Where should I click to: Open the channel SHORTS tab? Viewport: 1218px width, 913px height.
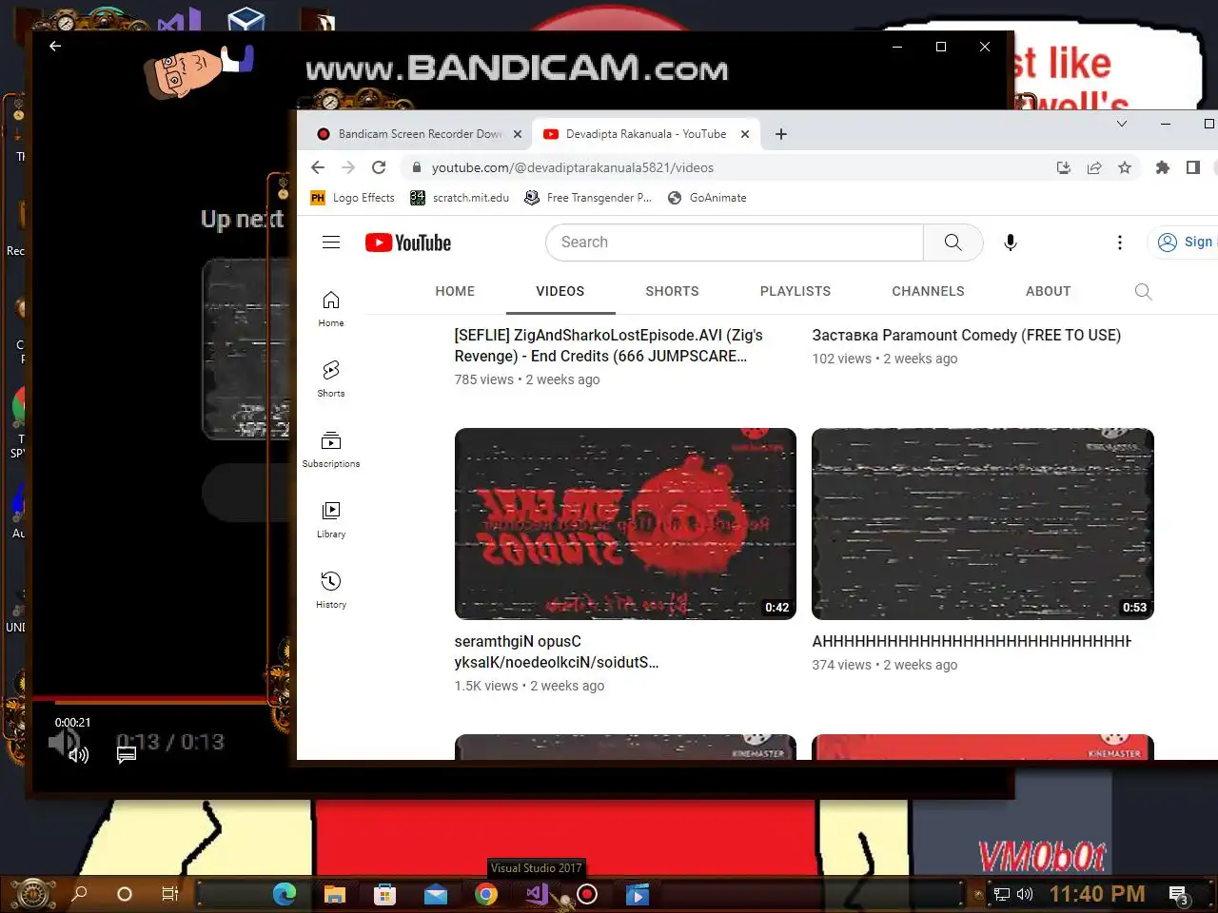[673, 291]
